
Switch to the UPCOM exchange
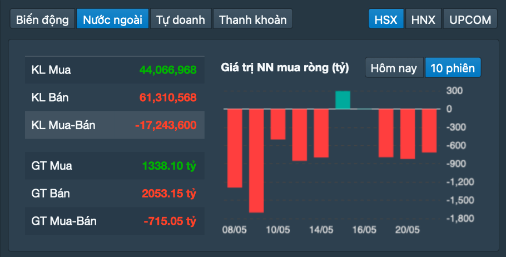click(470, 19)
